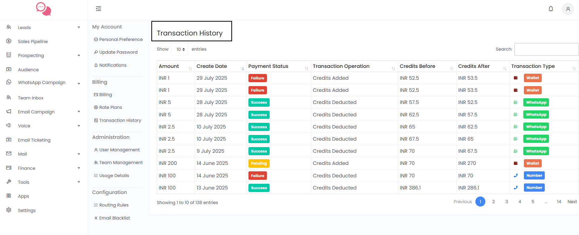Click the Finance card icon

tap(9, 168)
